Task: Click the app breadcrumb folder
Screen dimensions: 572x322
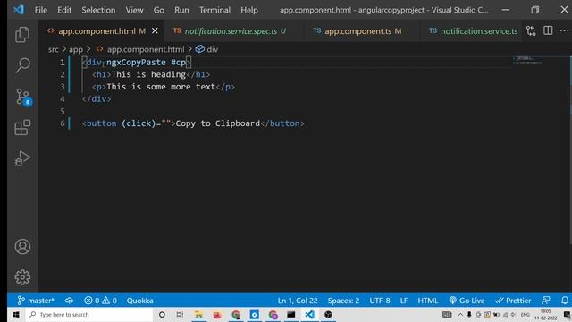Action: click(76, 49)
